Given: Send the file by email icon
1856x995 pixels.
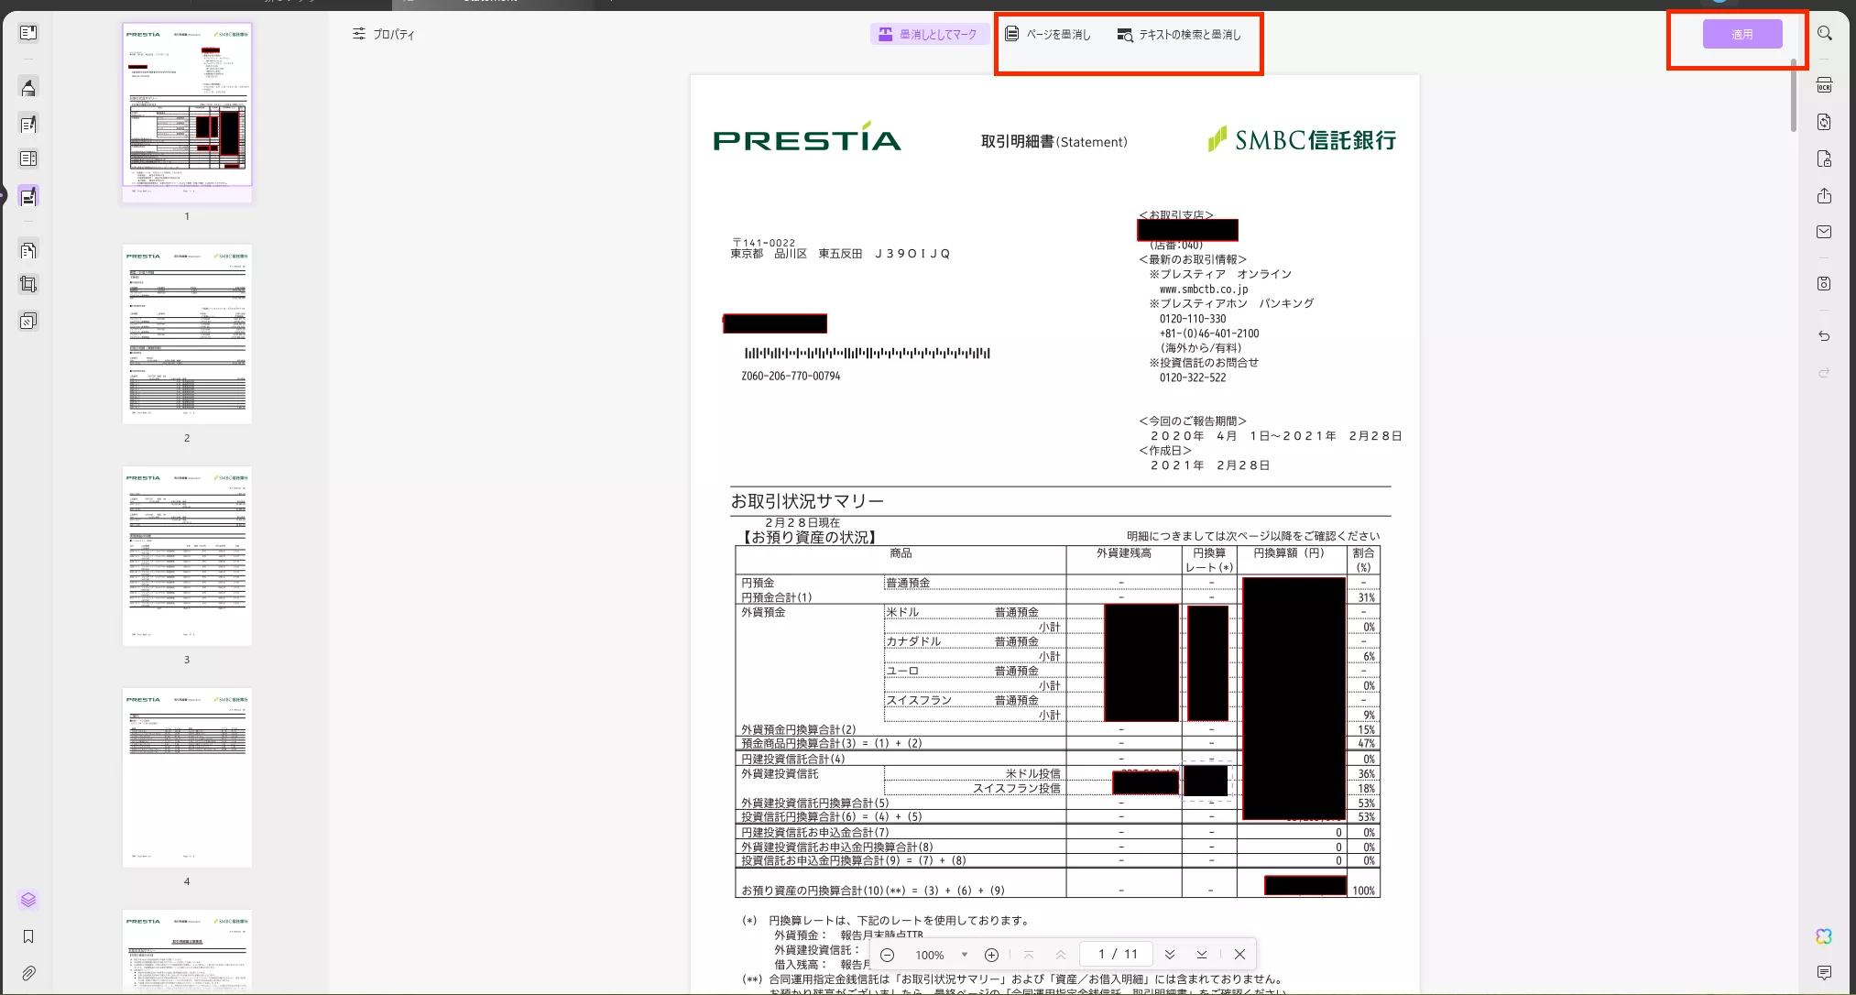Looking at the screenshot, I should click(x=1824, y=232).
